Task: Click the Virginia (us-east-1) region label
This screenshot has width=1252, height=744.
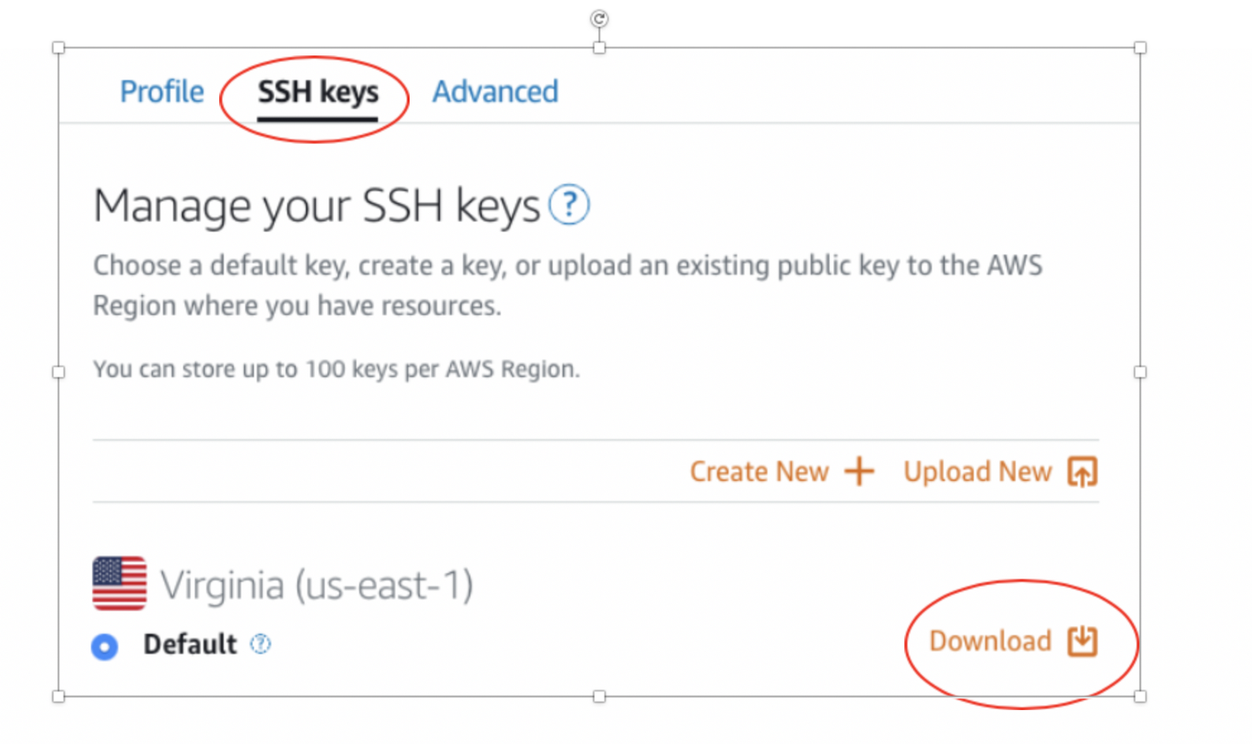Action: 317,585
